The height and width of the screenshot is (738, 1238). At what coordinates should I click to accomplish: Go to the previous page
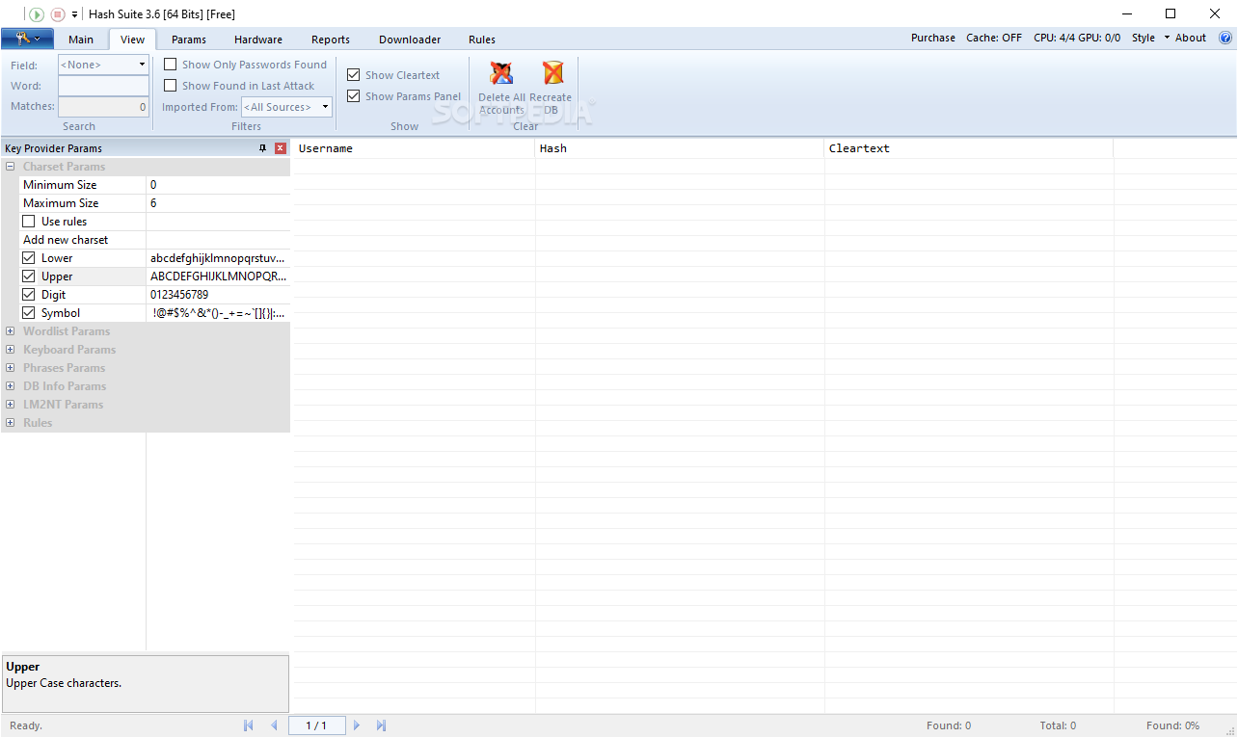274,725
